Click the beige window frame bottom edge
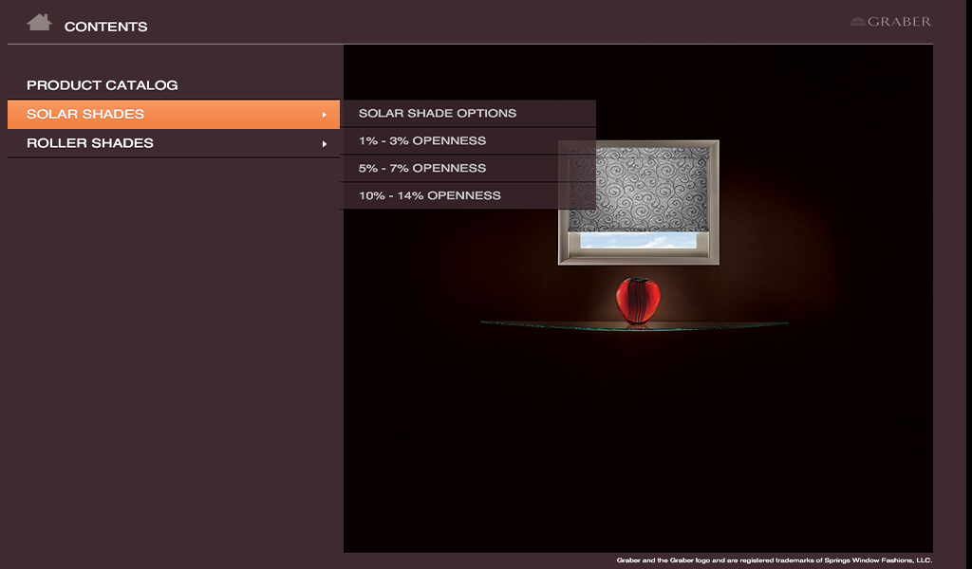 (x=638, y=257)
